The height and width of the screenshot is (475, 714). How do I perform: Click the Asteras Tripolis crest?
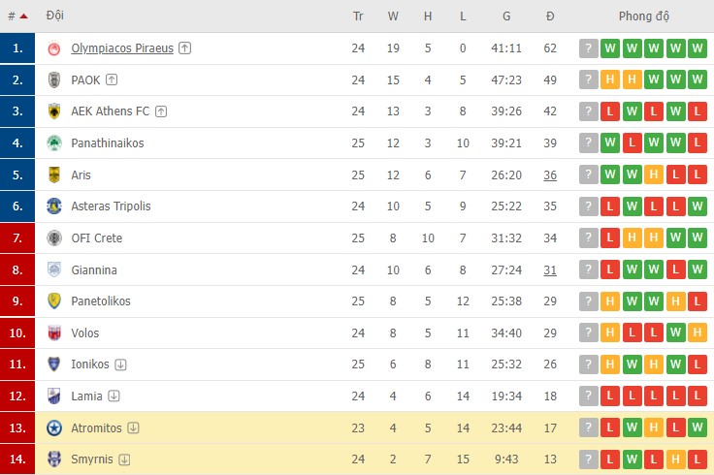pos(54,206)
